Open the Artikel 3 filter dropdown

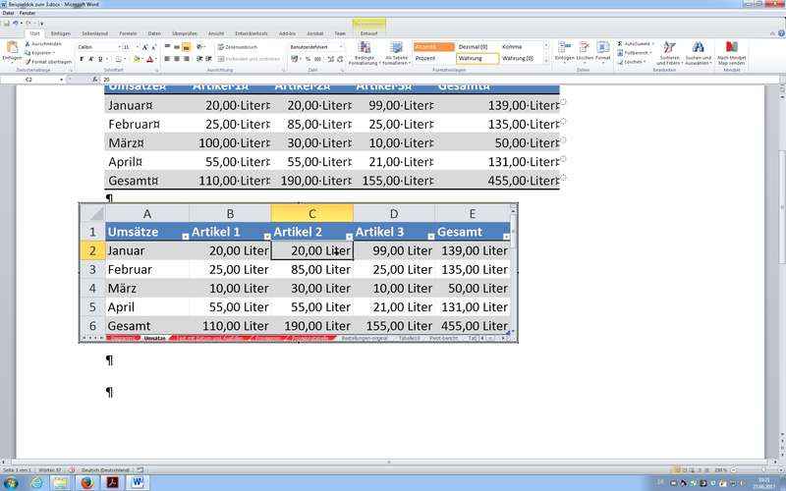click(x=430, y=237)
